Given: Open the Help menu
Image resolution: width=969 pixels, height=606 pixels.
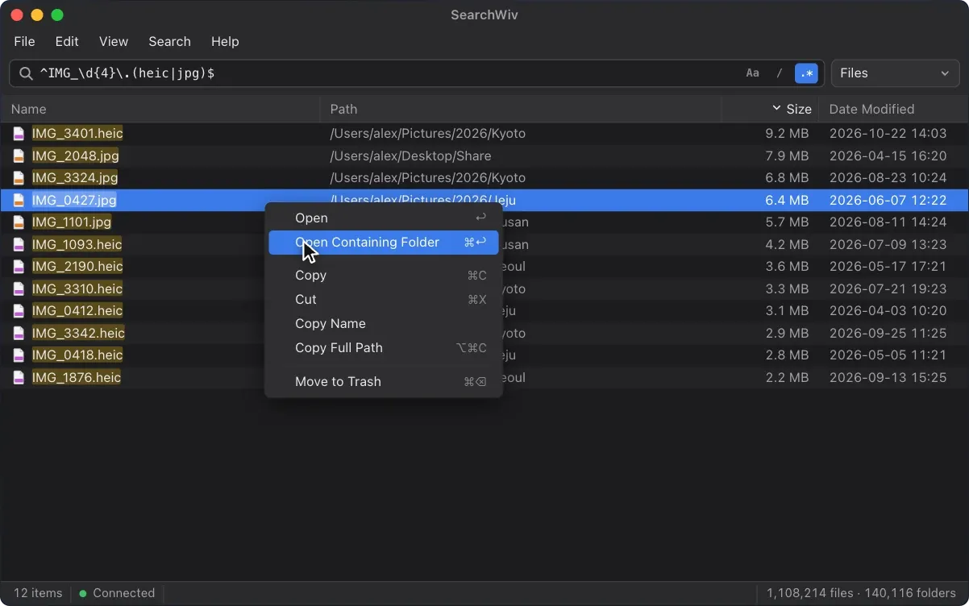Looking at the screenshot, I should pos(225,41).
